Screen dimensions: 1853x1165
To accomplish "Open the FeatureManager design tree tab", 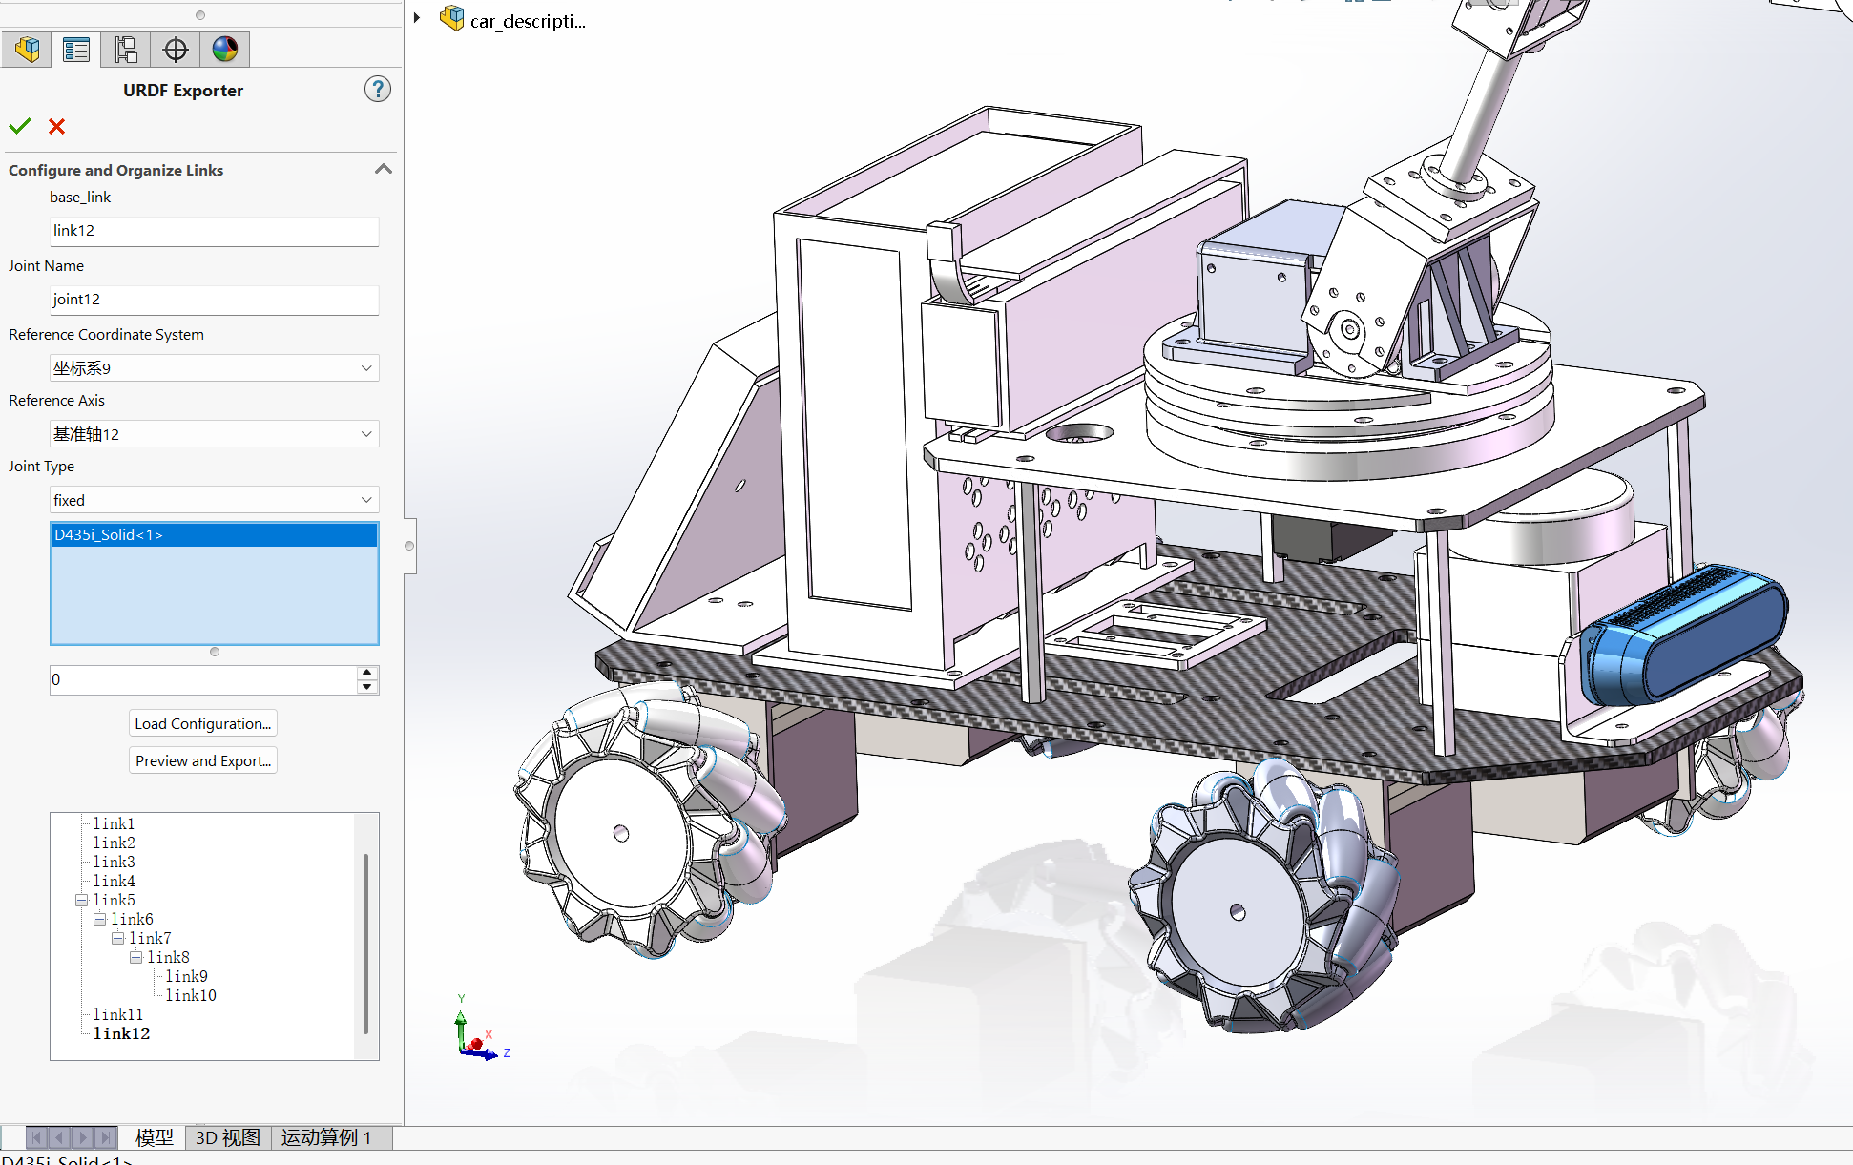I will point(27,49).
